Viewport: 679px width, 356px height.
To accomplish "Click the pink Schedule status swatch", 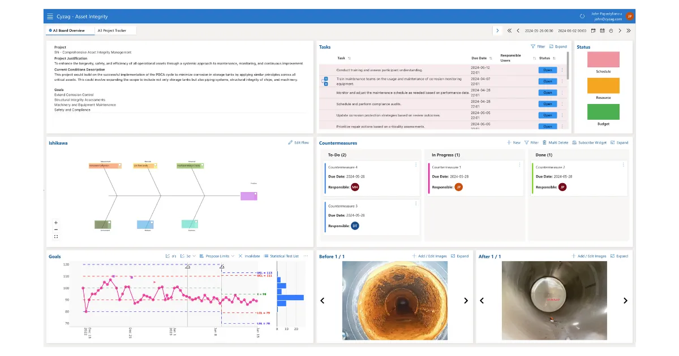I will coord(603,59).
